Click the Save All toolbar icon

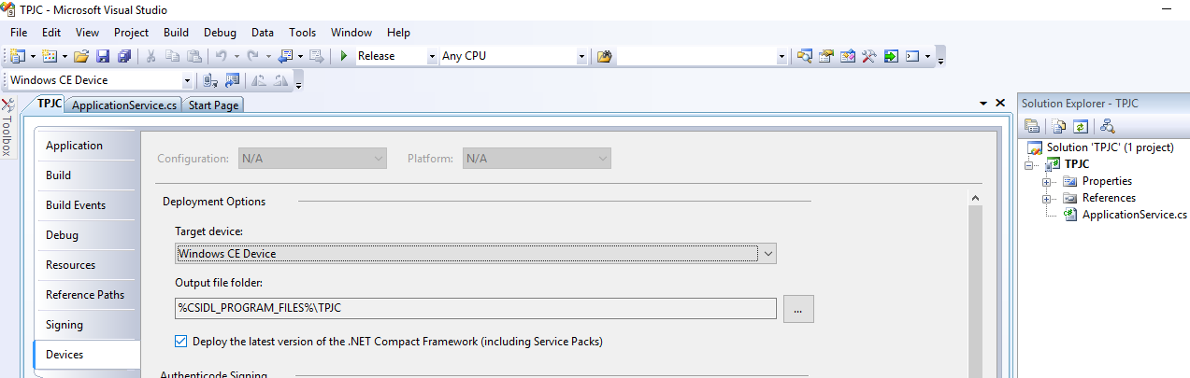[123, 56]
